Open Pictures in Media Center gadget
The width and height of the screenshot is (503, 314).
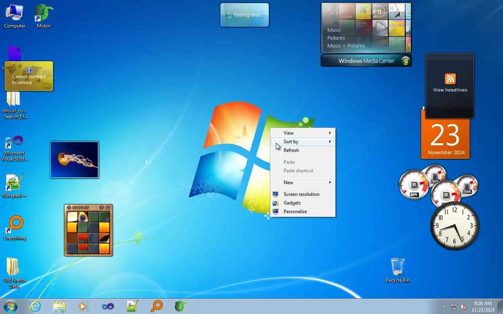[x=336, y=38]
